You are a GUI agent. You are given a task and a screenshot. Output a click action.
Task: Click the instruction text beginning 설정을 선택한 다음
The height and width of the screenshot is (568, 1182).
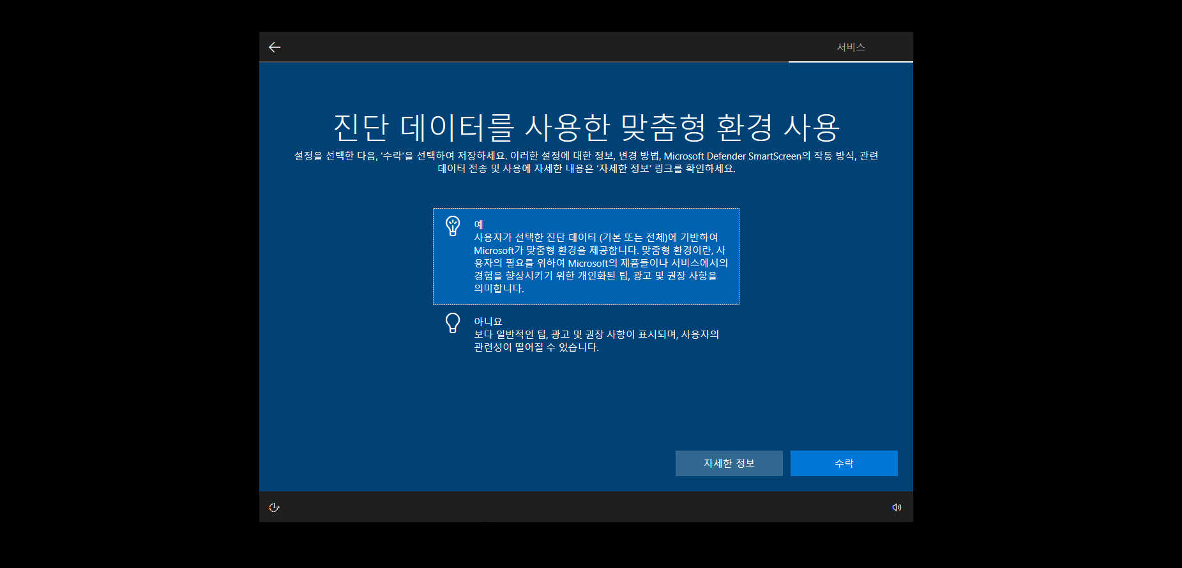click(x=586, y=162)
